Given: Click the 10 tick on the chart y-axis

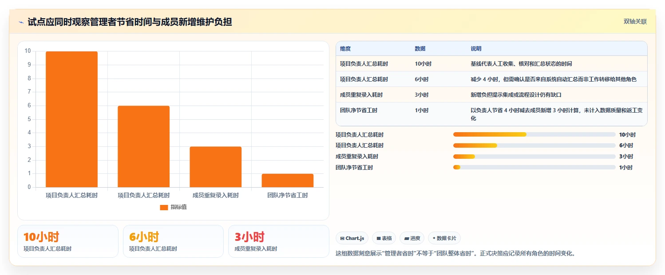Looking at the screenshot, I should tap(28, 51).
